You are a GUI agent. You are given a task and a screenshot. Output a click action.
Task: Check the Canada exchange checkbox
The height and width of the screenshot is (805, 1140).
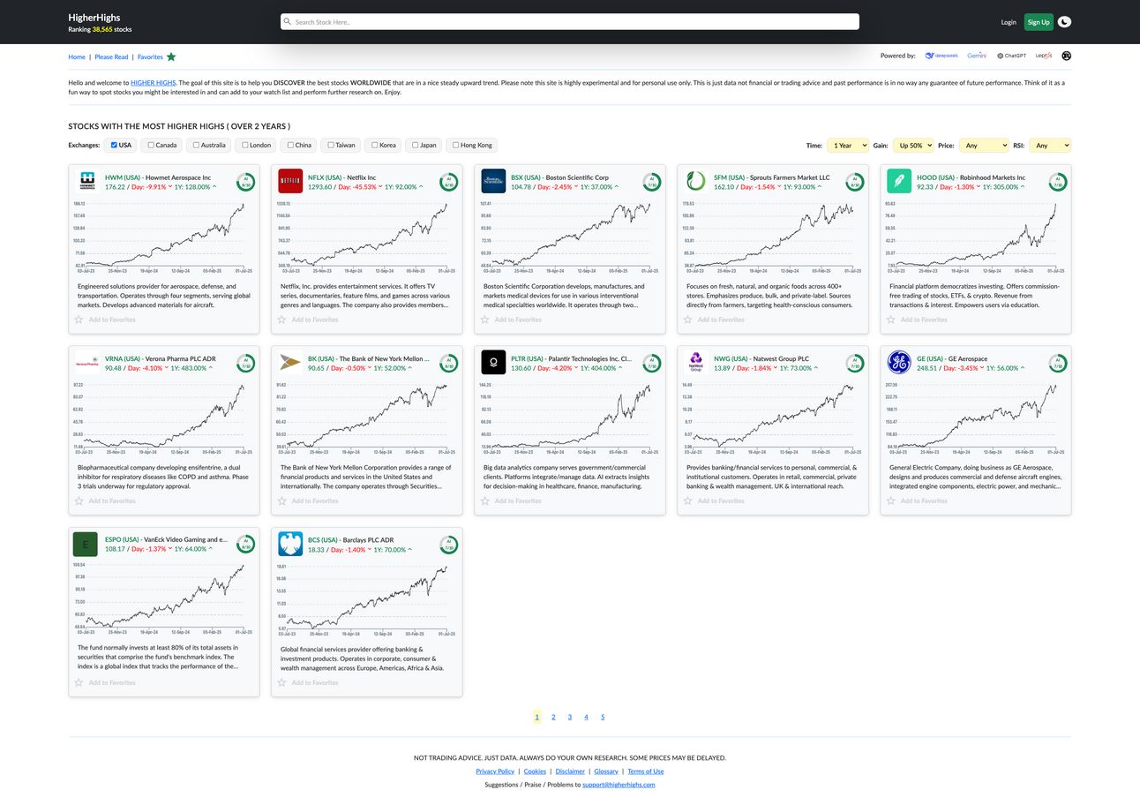coord(151,145)
